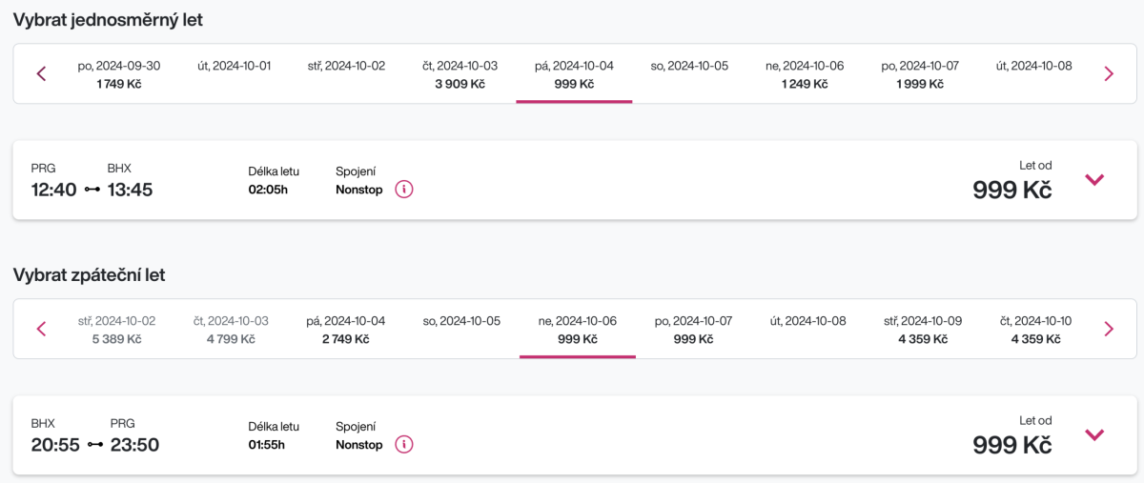This screenshot has height=483, width=1144.
Task: Select return date čt, 2024-10-10 at 4 359 Kč
Action: pos(1035,330)
